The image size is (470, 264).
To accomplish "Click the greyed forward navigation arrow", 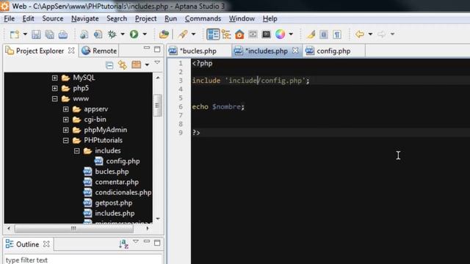I will [x=382, y=34].
